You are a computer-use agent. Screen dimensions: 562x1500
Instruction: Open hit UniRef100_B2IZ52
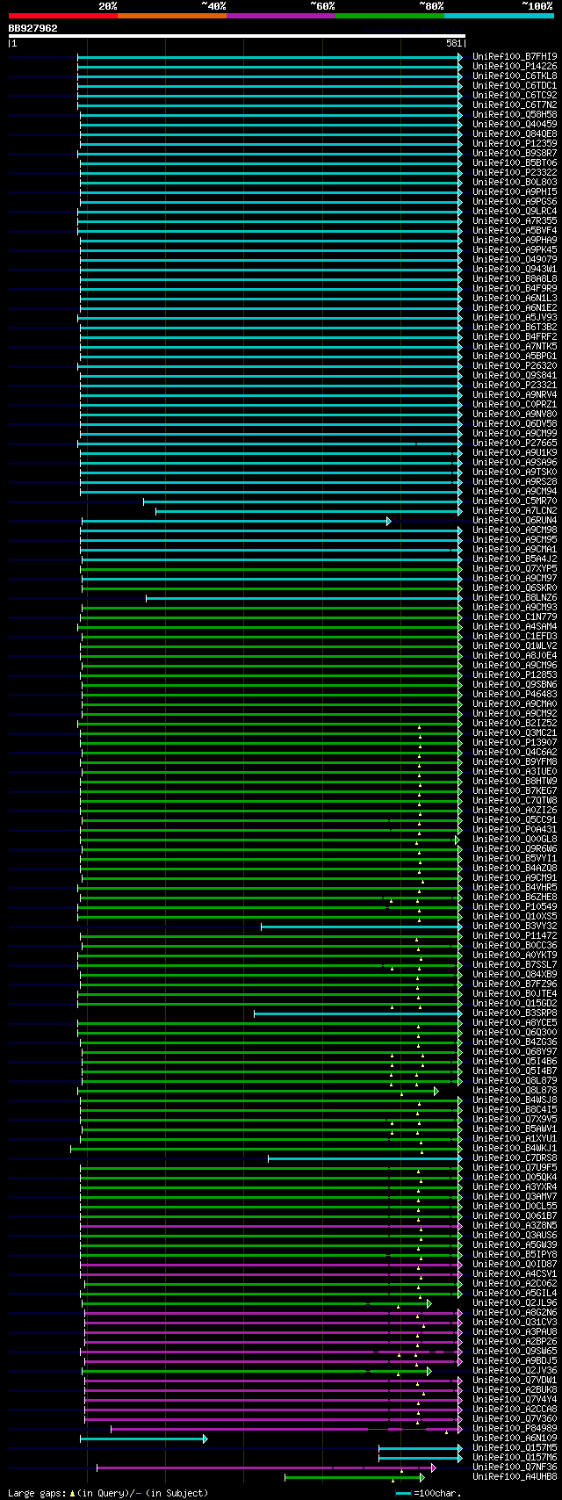coord(515,724)
